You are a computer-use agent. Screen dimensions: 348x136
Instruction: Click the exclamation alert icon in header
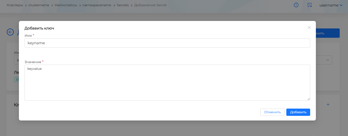click(296, 5)
